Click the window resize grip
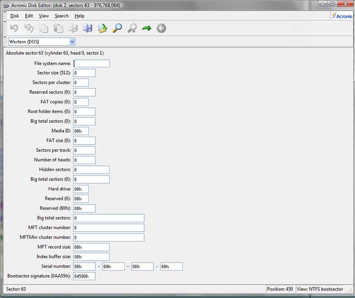Viewport: 355px width, 298px height. (x=350, y=291)
